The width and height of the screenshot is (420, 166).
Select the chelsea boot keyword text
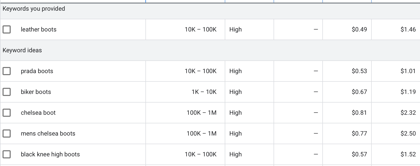coord(38,113)
